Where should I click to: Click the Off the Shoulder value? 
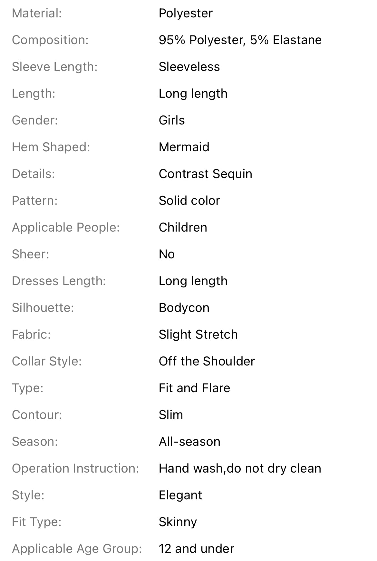[x=207, y=362]
